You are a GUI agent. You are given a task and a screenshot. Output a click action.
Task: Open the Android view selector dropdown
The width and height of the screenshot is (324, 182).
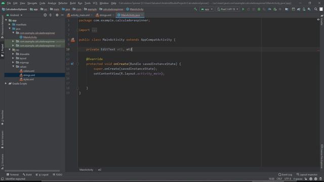coord(15,15)
